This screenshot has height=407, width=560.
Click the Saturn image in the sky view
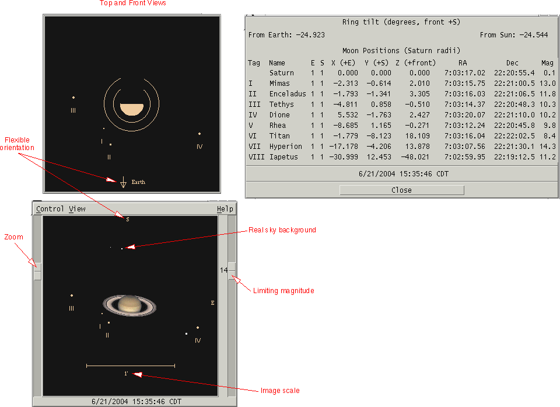click(129, 304)
